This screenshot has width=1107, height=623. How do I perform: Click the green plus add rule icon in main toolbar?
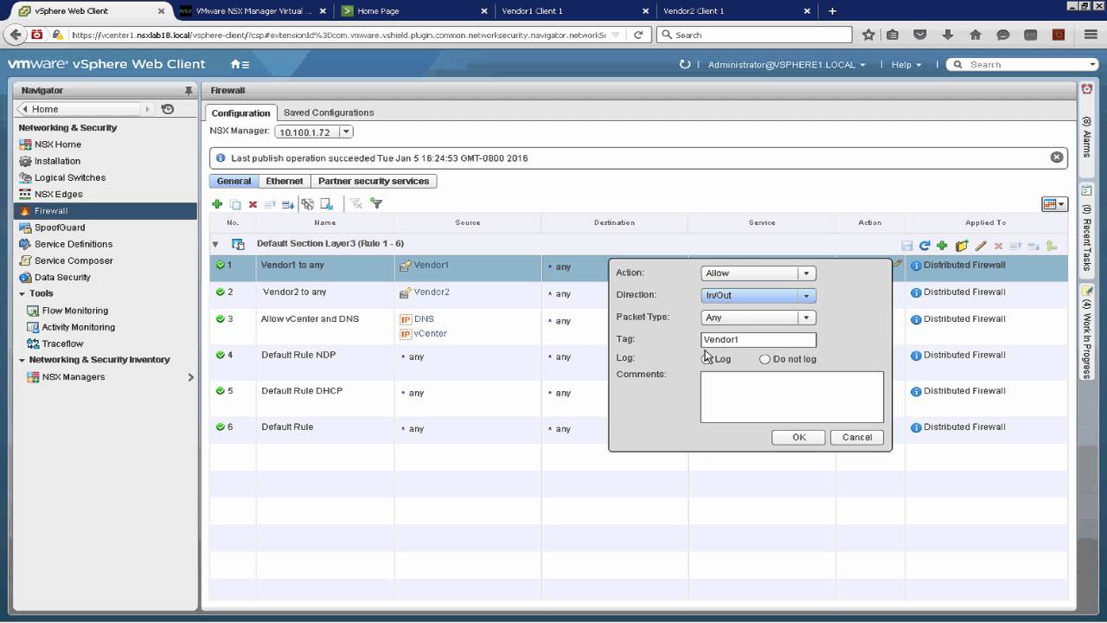point(217,204)
